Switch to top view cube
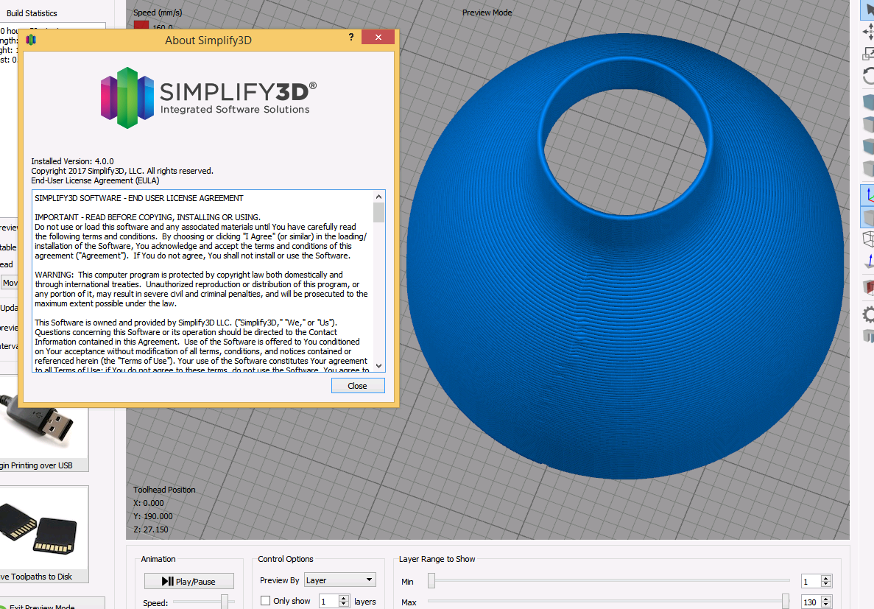Screen dimensions: 874x609 [868, 124]
